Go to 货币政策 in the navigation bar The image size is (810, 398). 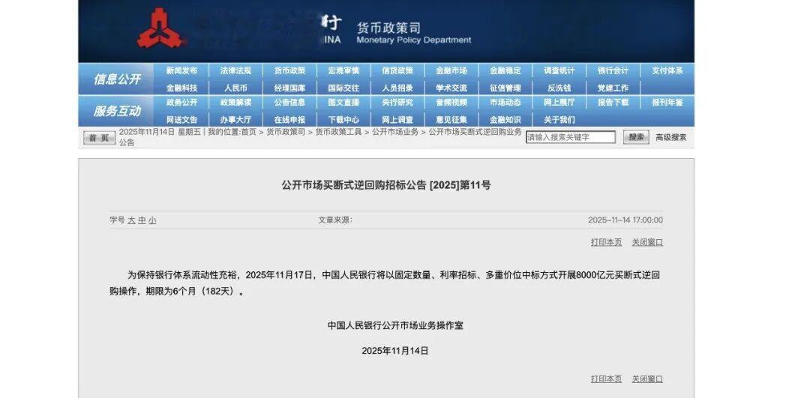tap(289, 70)
